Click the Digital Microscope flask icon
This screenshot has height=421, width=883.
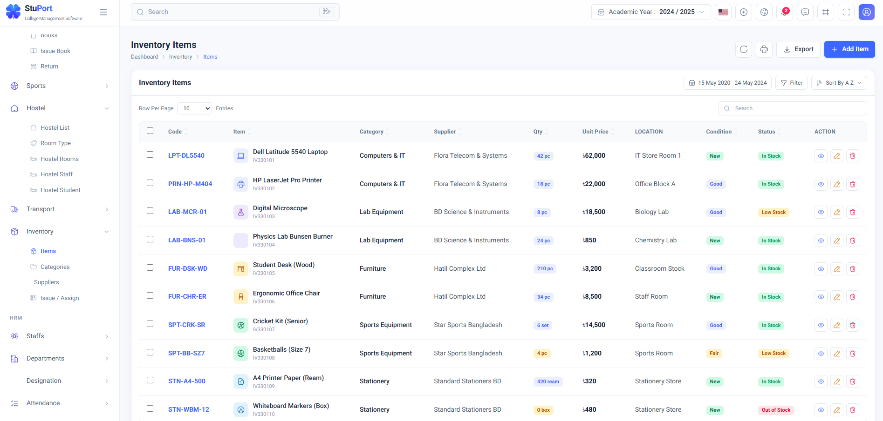241,212
